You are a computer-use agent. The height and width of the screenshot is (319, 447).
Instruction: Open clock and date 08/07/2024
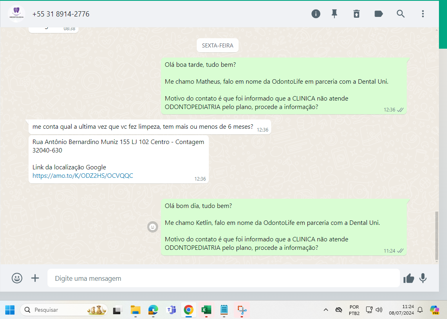pyautogui.click(x=402, y=310)
